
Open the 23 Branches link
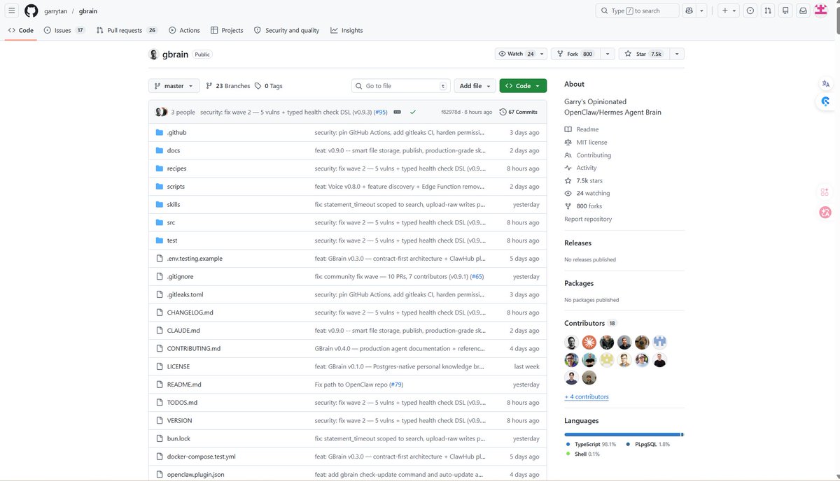pyautogui.click(x=228, y=86)
